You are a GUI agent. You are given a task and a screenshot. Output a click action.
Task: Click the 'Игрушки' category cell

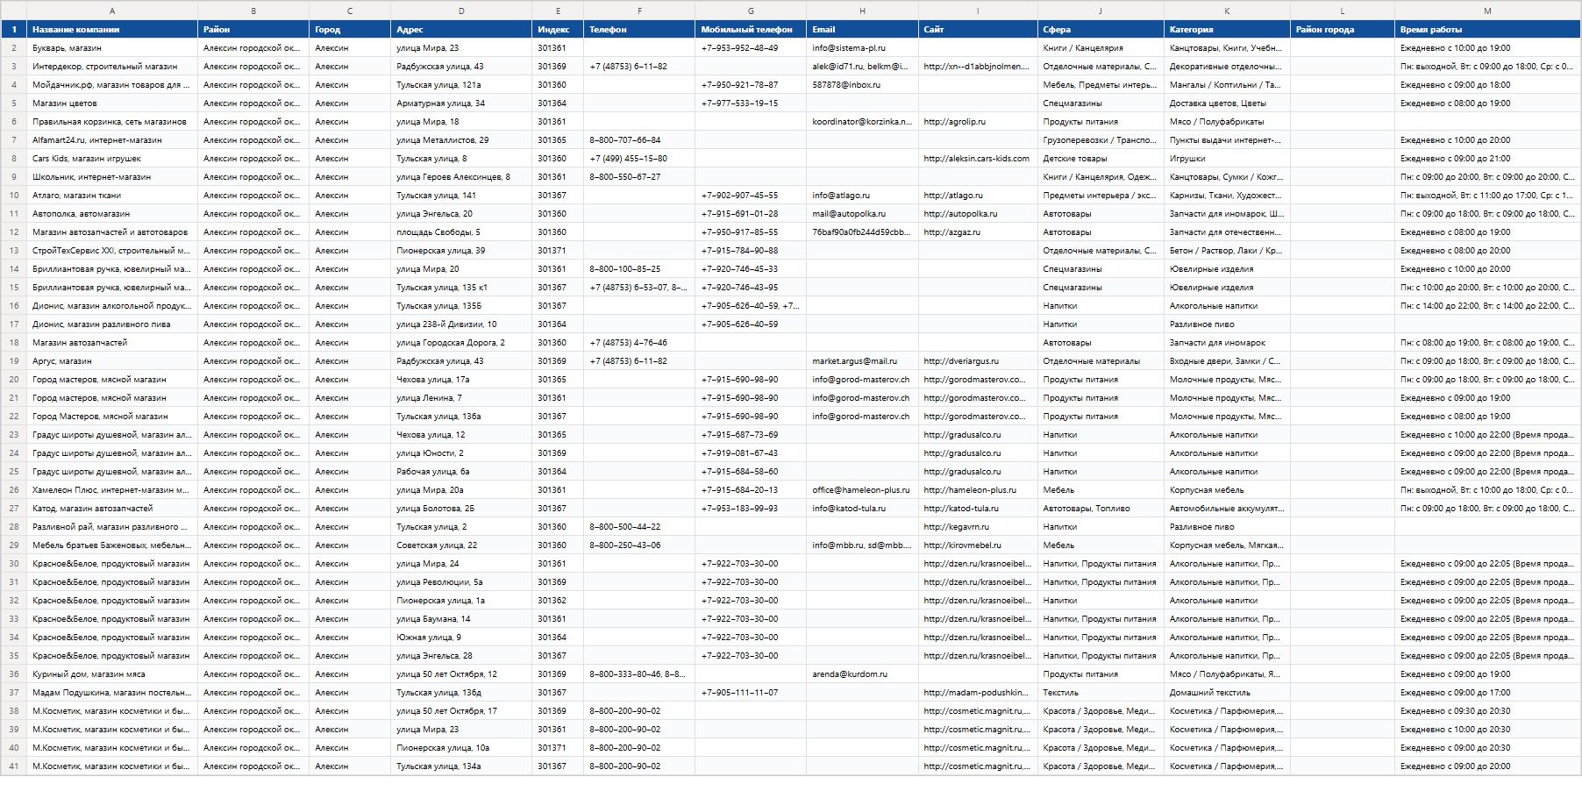(1227, 159)
